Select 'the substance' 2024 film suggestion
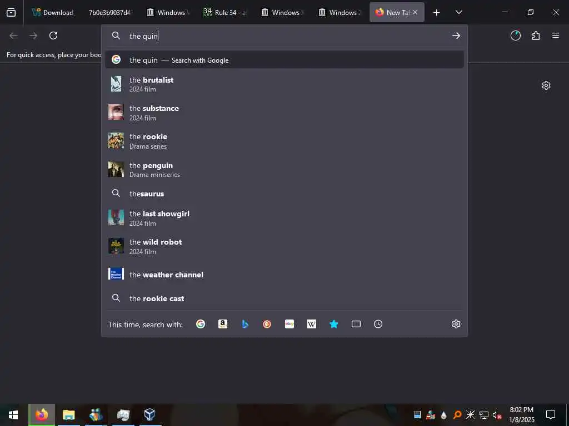This screenshot has width=569, height=426. 284,113
